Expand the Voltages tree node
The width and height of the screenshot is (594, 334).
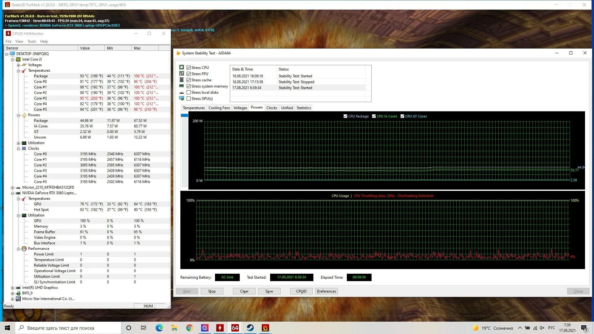click(x=18, y=65)
